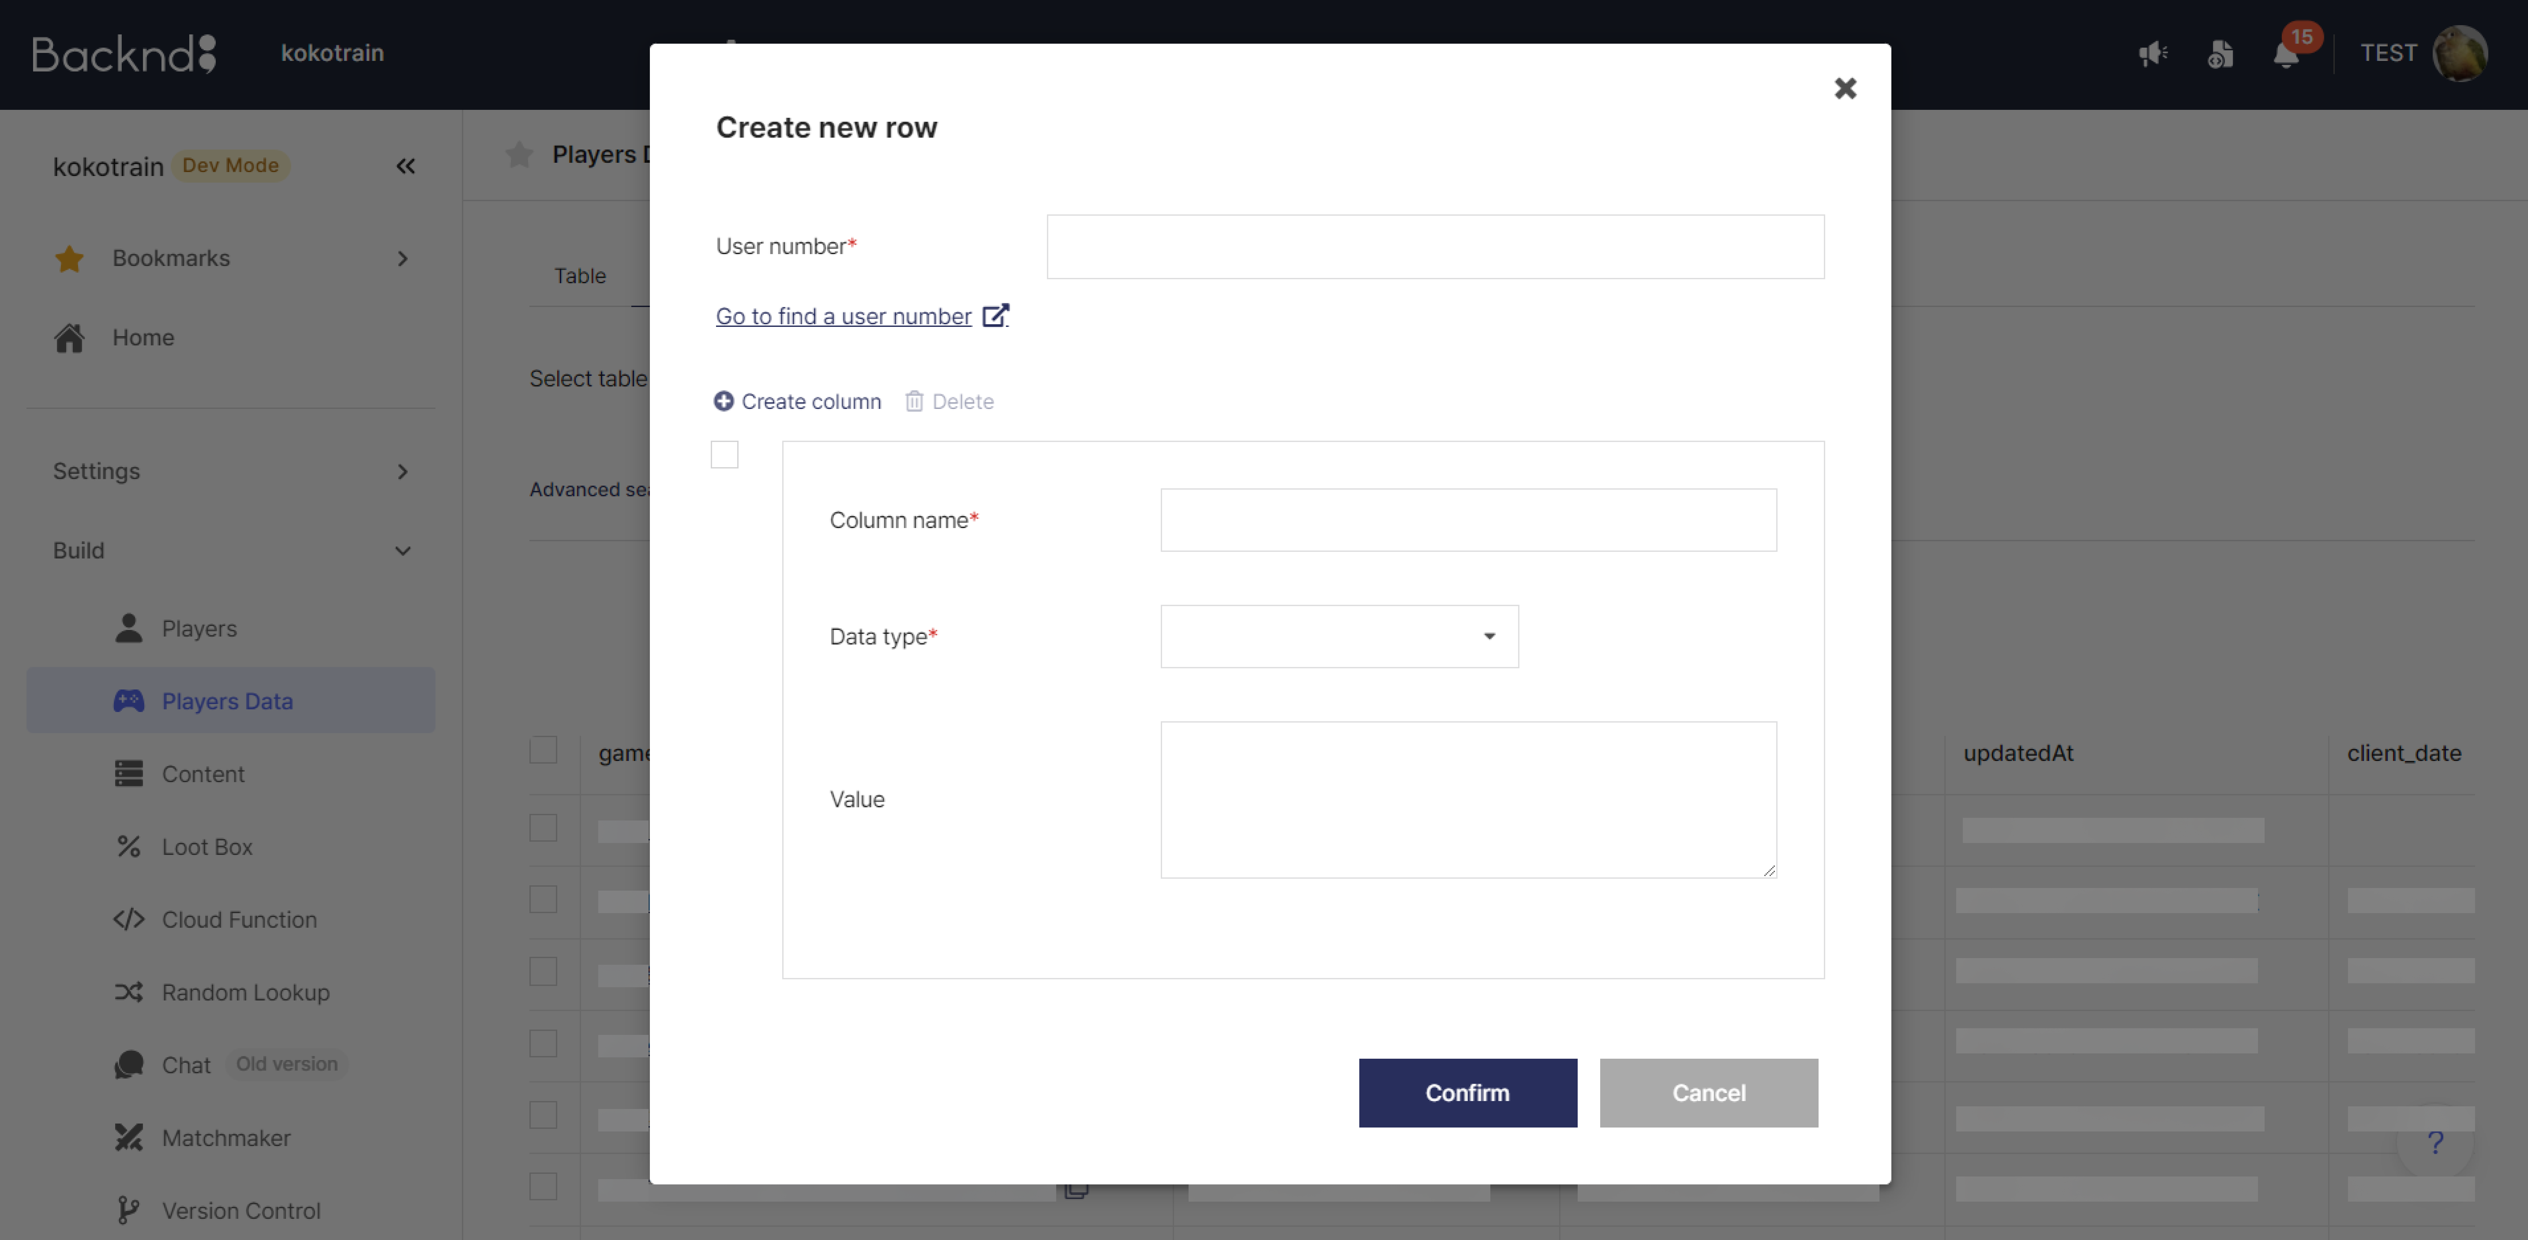Expand the Settings section chevron
The image size is (2528, 1240).
point(402,472)
